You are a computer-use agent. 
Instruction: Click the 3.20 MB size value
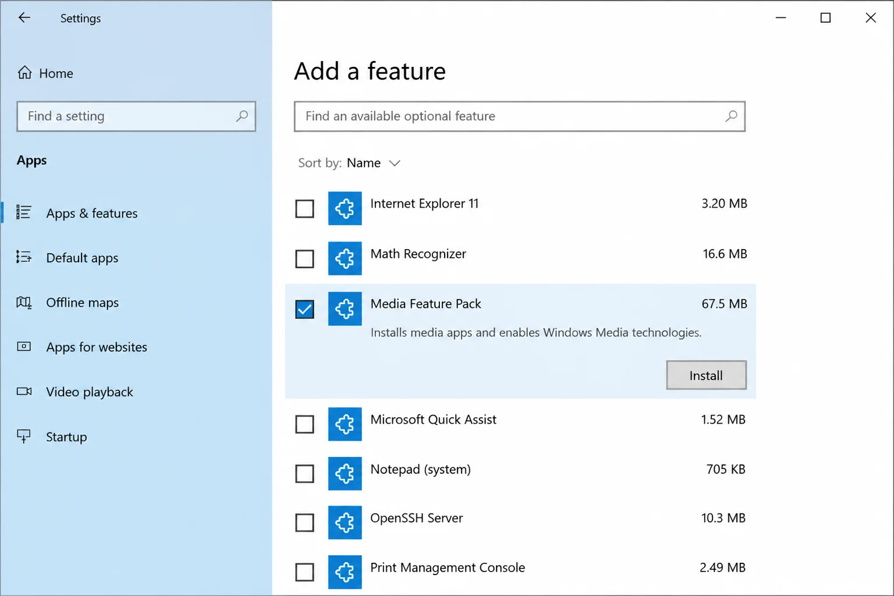(x=724, y=204)
